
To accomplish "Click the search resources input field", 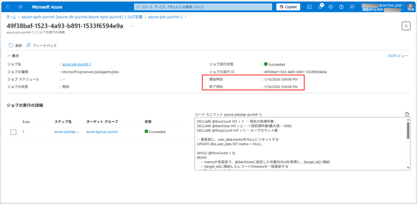I will tap(203, 7).
